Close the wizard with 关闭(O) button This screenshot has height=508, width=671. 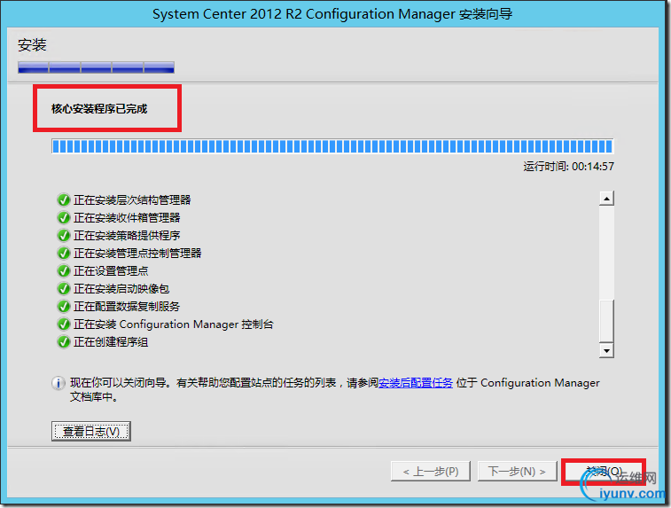(604, 472)
